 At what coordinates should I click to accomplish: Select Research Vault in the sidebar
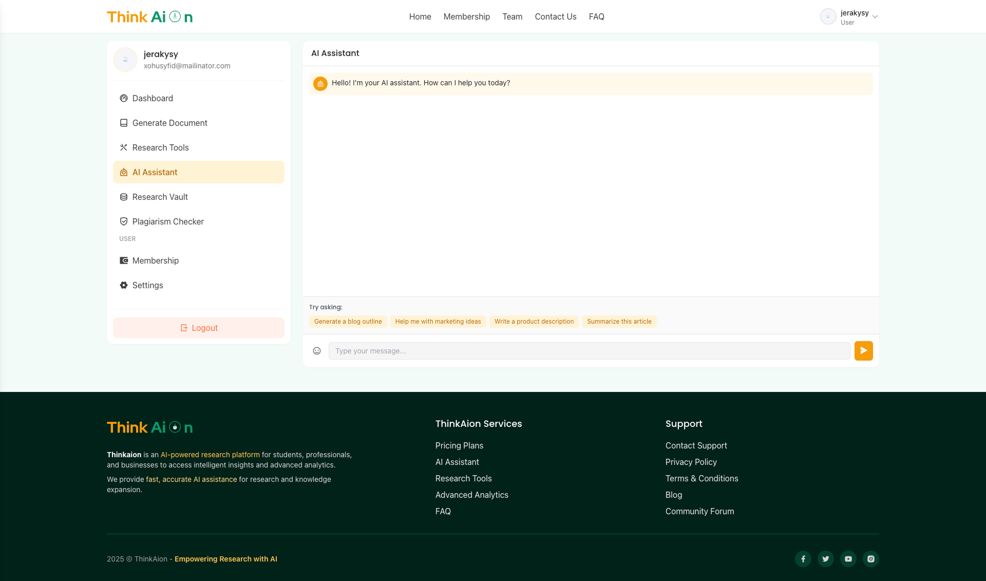160,197
